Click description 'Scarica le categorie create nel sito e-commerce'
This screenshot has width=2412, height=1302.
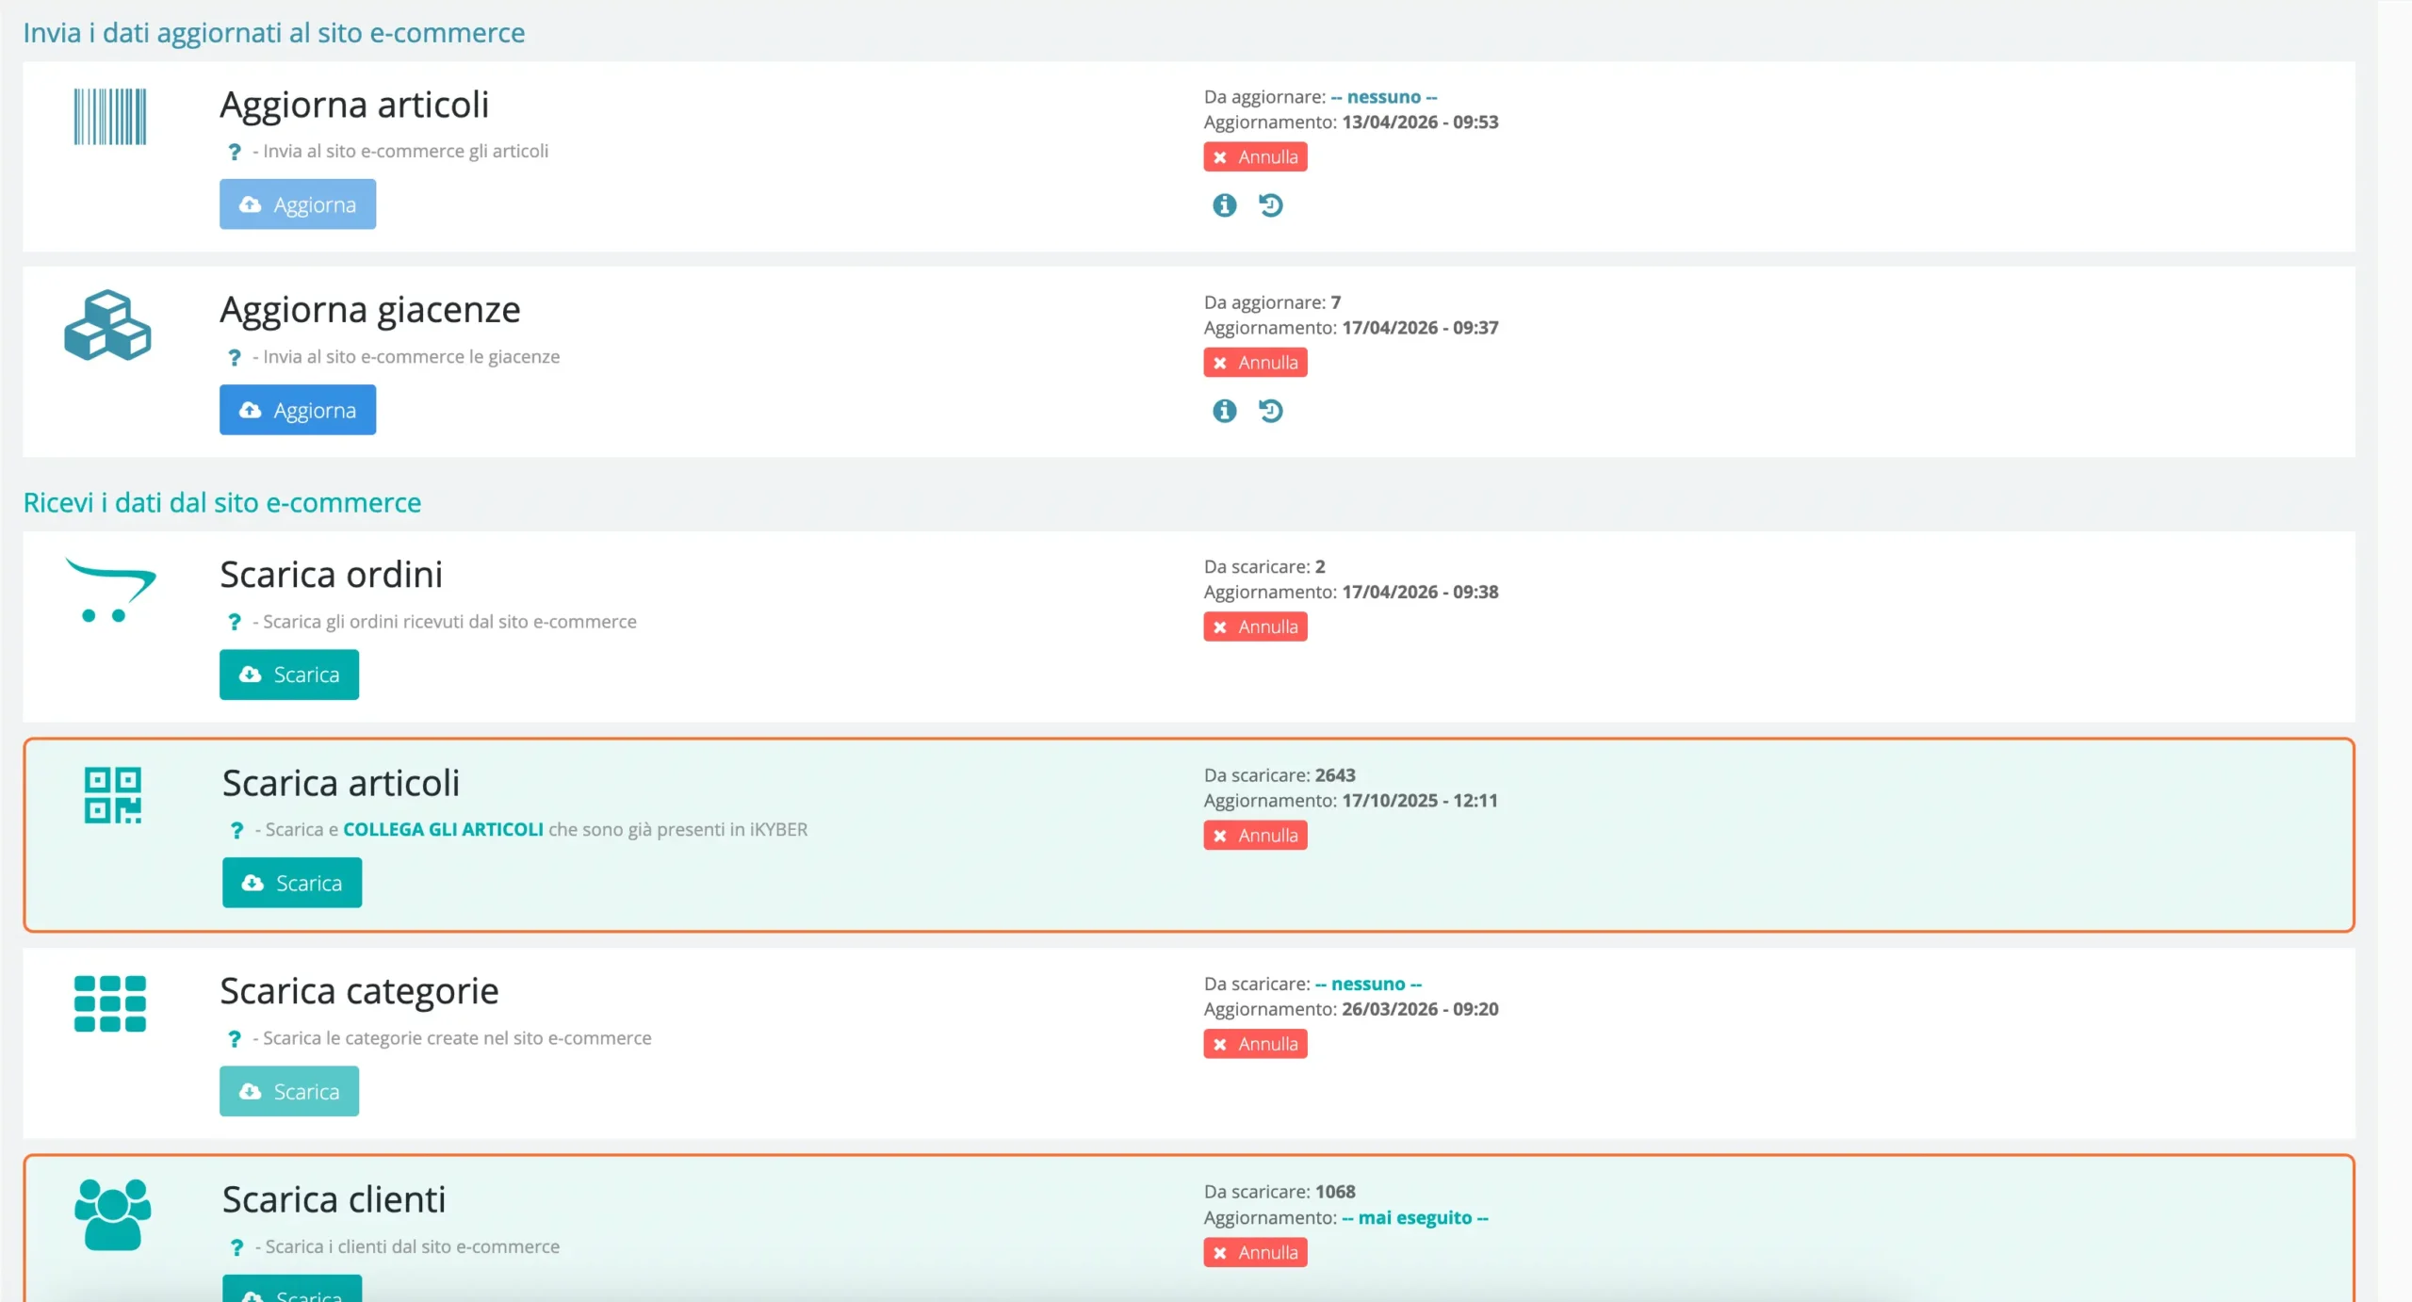(x=457, y=1038)
